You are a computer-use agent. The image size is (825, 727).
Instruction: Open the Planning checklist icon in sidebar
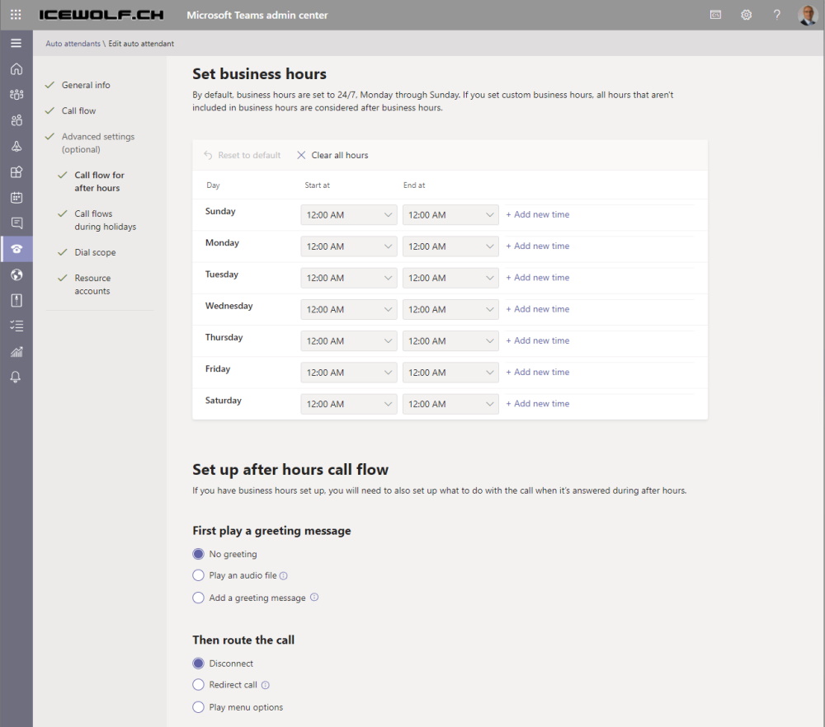(16, 326)
